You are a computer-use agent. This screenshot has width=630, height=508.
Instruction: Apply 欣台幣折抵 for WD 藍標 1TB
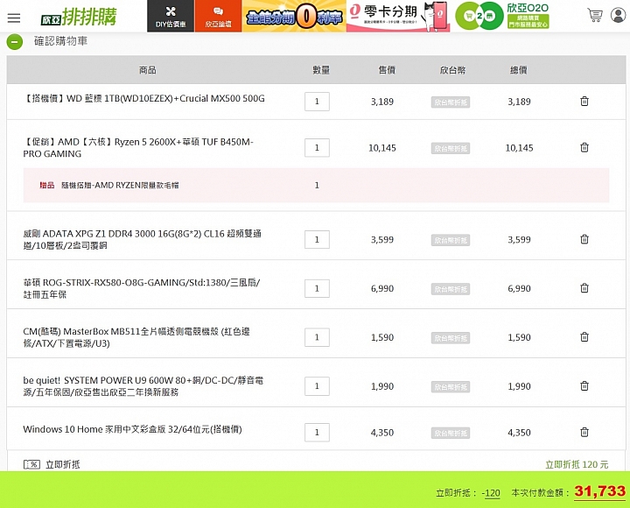point(451,102)
